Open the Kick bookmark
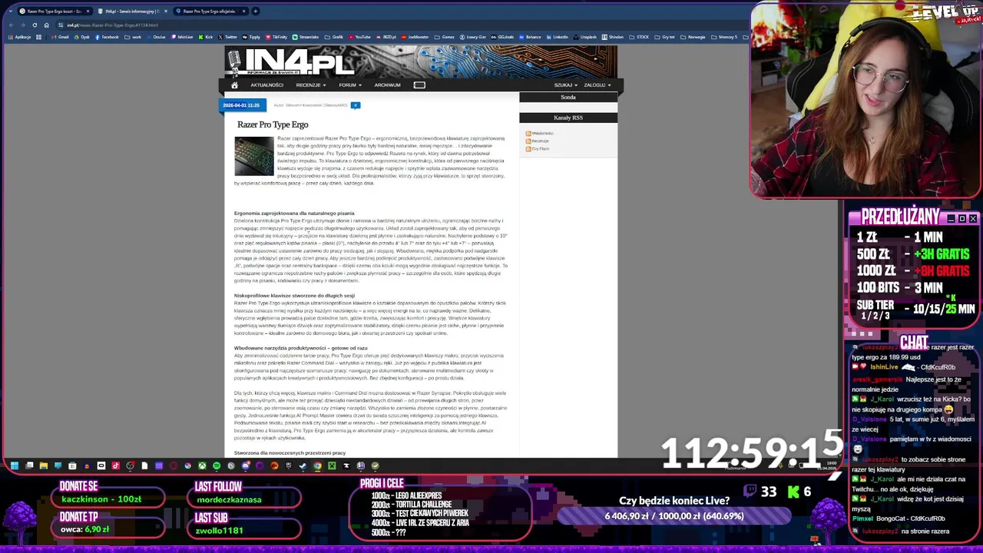Image resolution: width=983 pixels, height=553 pixels. click(205, 37)
